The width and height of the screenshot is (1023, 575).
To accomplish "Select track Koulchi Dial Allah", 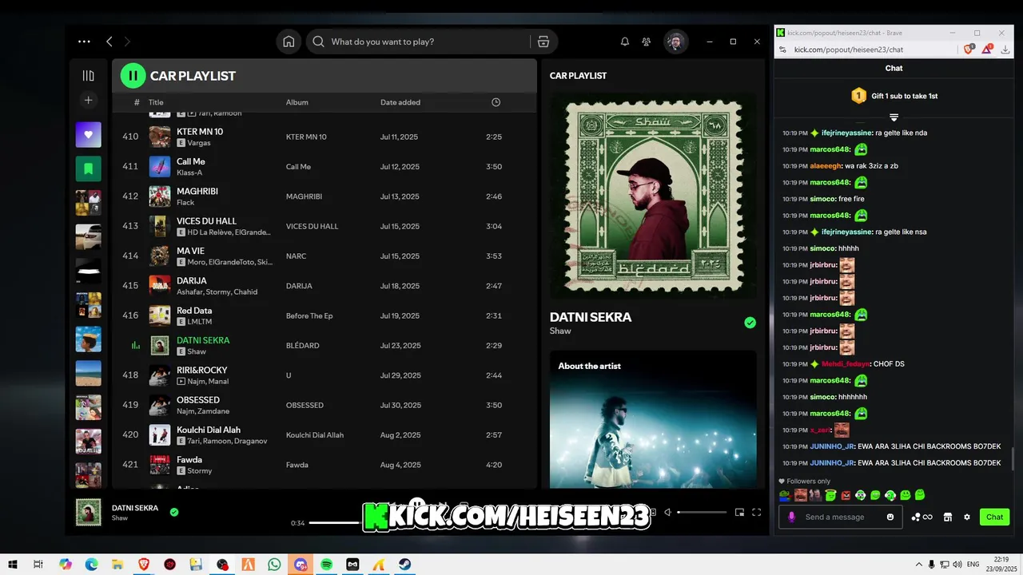I will pos(324,435).
